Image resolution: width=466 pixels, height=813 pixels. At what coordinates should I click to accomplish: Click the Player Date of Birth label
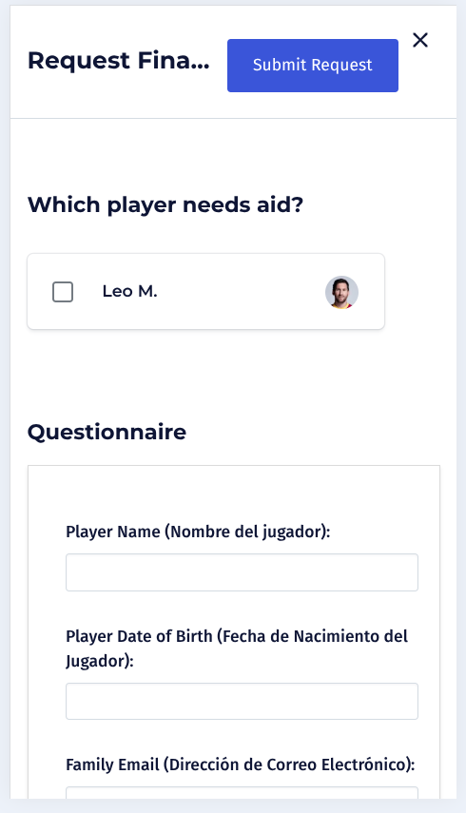pyautogui.click(x=237, y=648)
